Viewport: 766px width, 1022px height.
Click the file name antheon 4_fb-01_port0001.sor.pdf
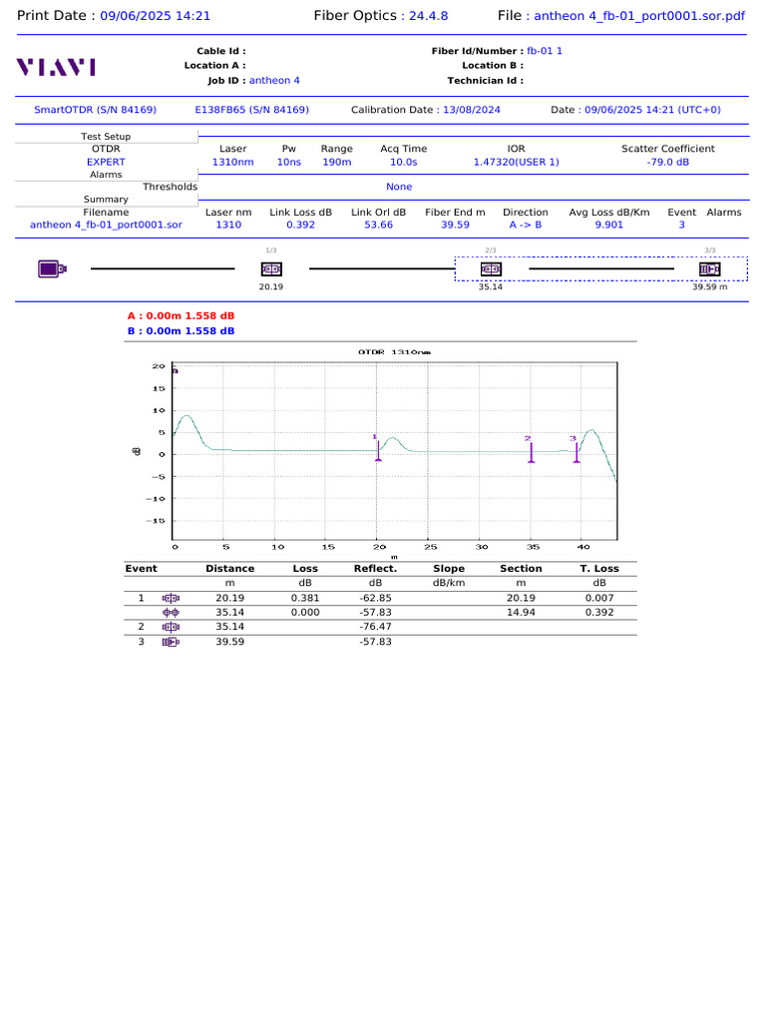click(639, 16)
